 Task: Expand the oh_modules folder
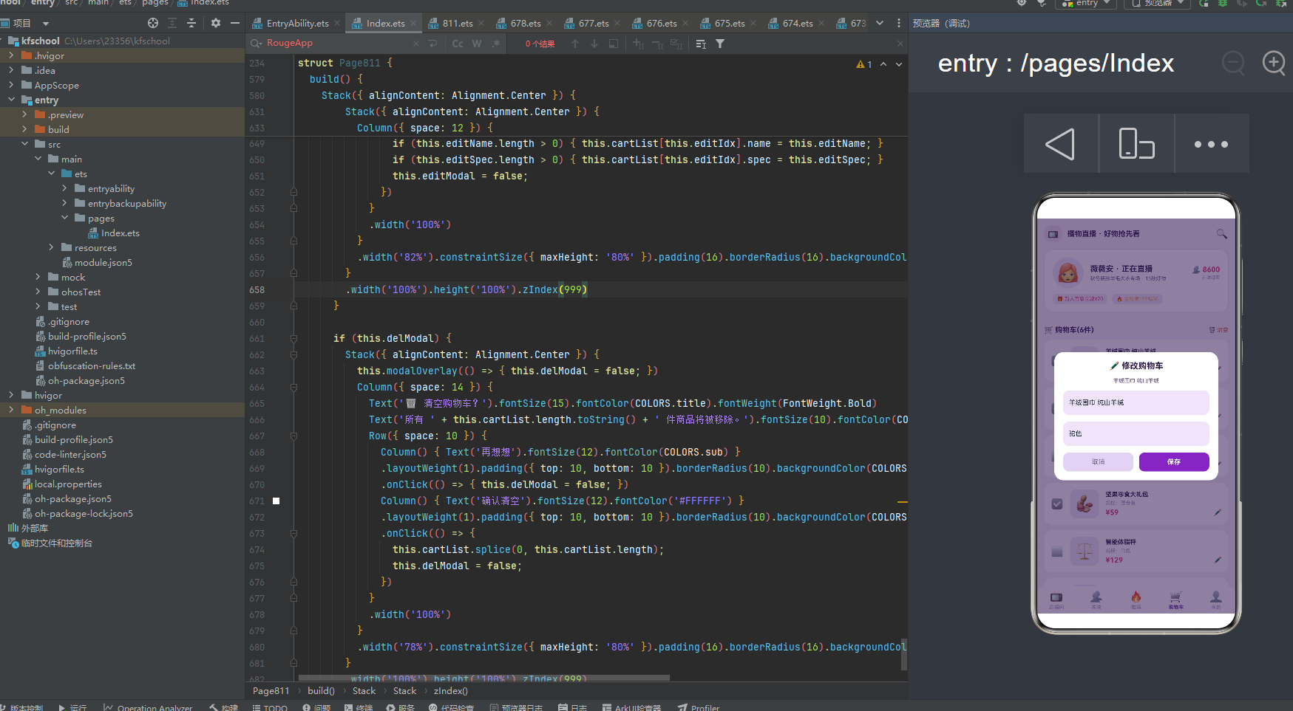[11, 410]
